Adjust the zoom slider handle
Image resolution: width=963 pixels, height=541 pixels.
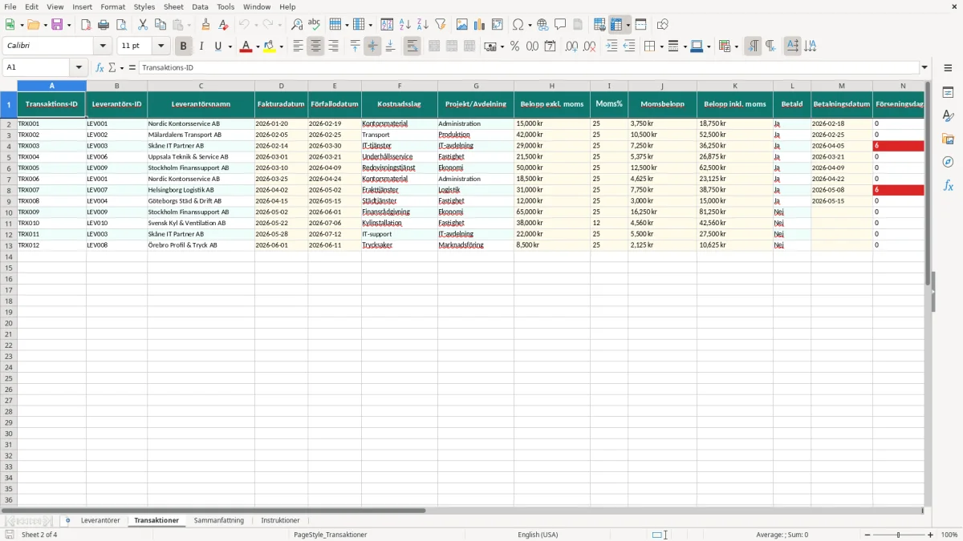899,535
